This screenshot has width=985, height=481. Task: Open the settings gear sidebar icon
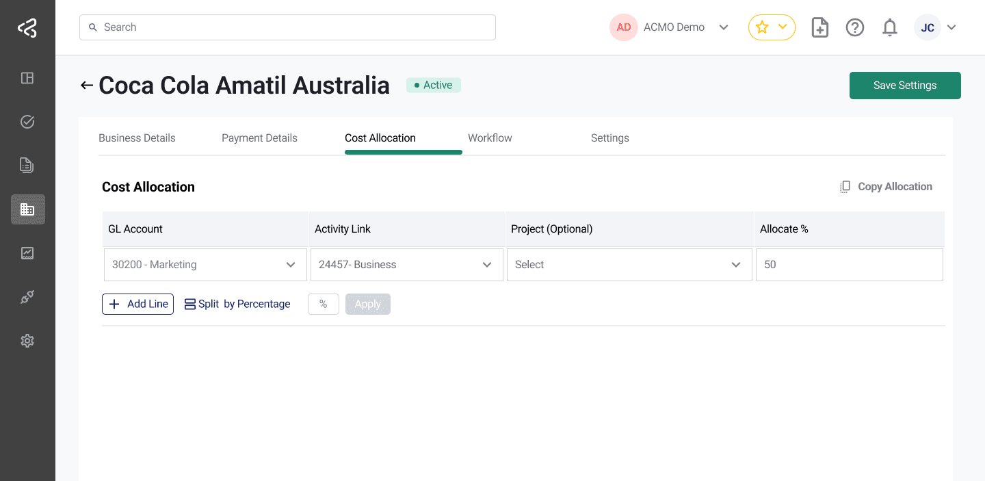27,341
